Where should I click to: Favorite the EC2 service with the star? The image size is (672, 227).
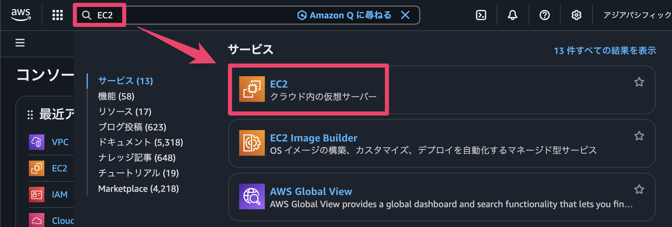coord(639,82)
